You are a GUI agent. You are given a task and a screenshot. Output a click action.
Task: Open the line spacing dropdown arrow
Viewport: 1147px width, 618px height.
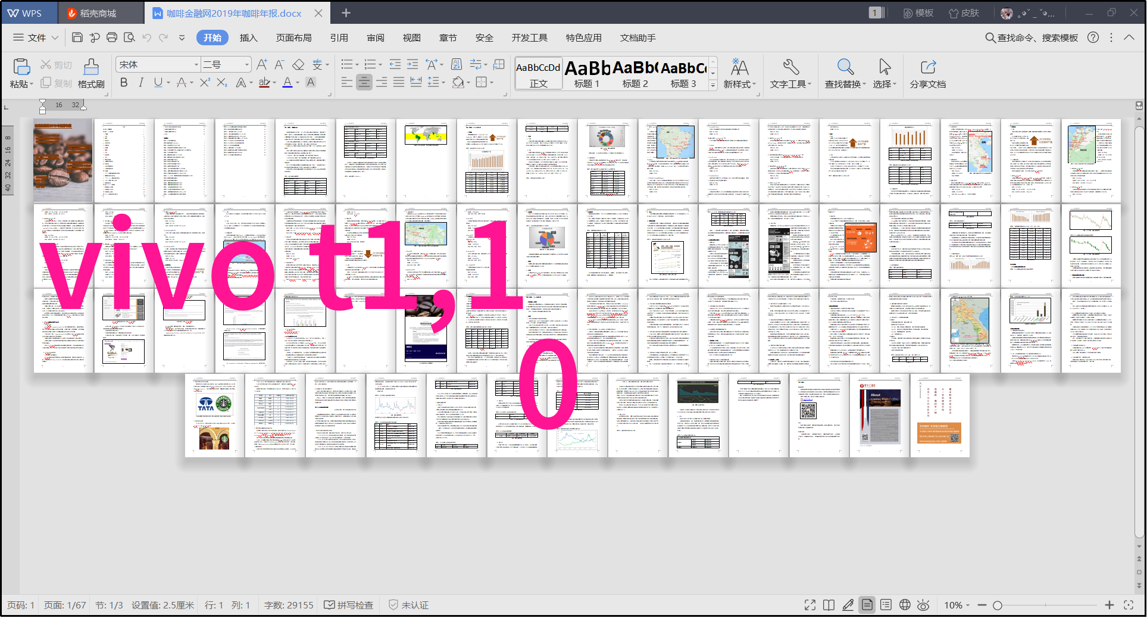click(x=443, y=83)
